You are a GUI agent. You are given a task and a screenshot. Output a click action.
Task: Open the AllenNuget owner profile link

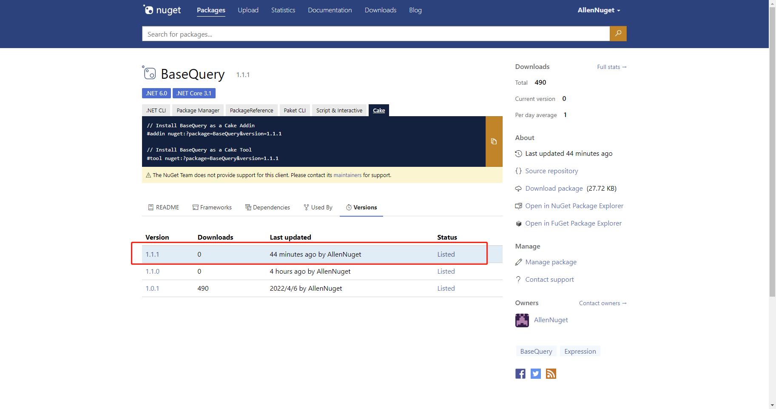coord(551,320)
